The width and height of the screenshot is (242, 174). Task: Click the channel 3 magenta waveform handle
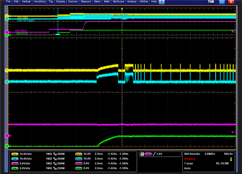point(6,135)
